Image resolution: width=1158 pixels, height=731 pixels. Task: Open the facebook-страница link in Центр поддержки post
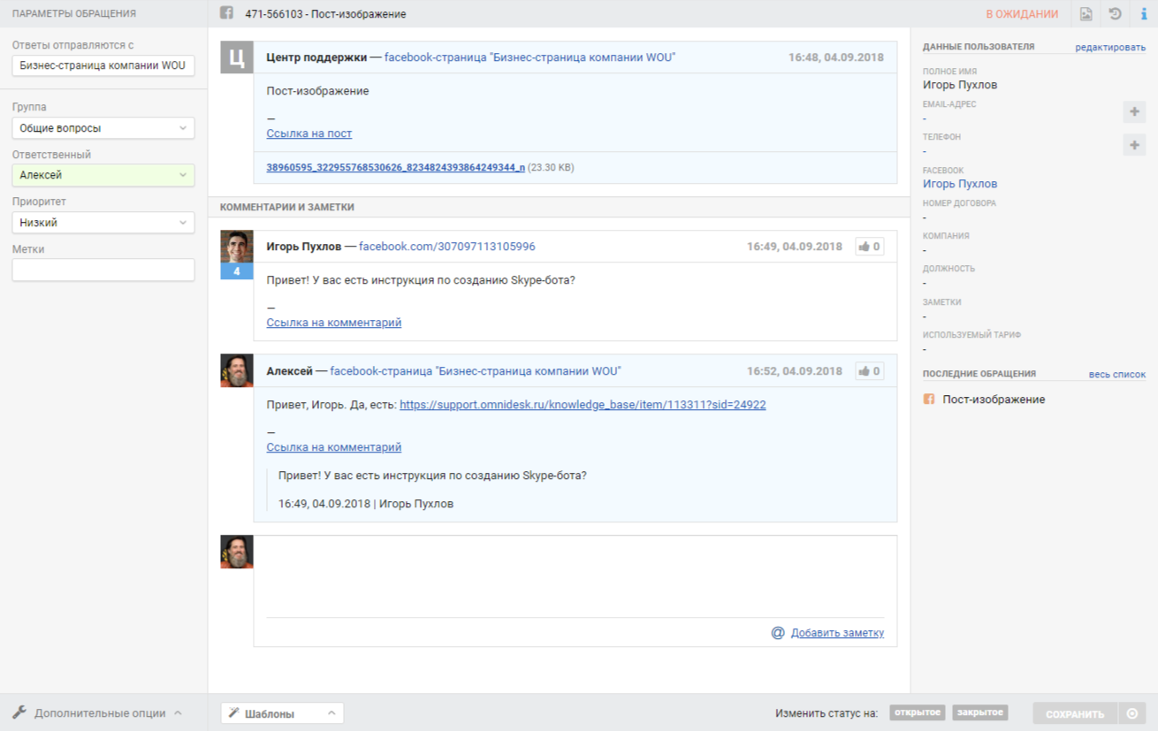pyautogui.click(x=529, y=57)
